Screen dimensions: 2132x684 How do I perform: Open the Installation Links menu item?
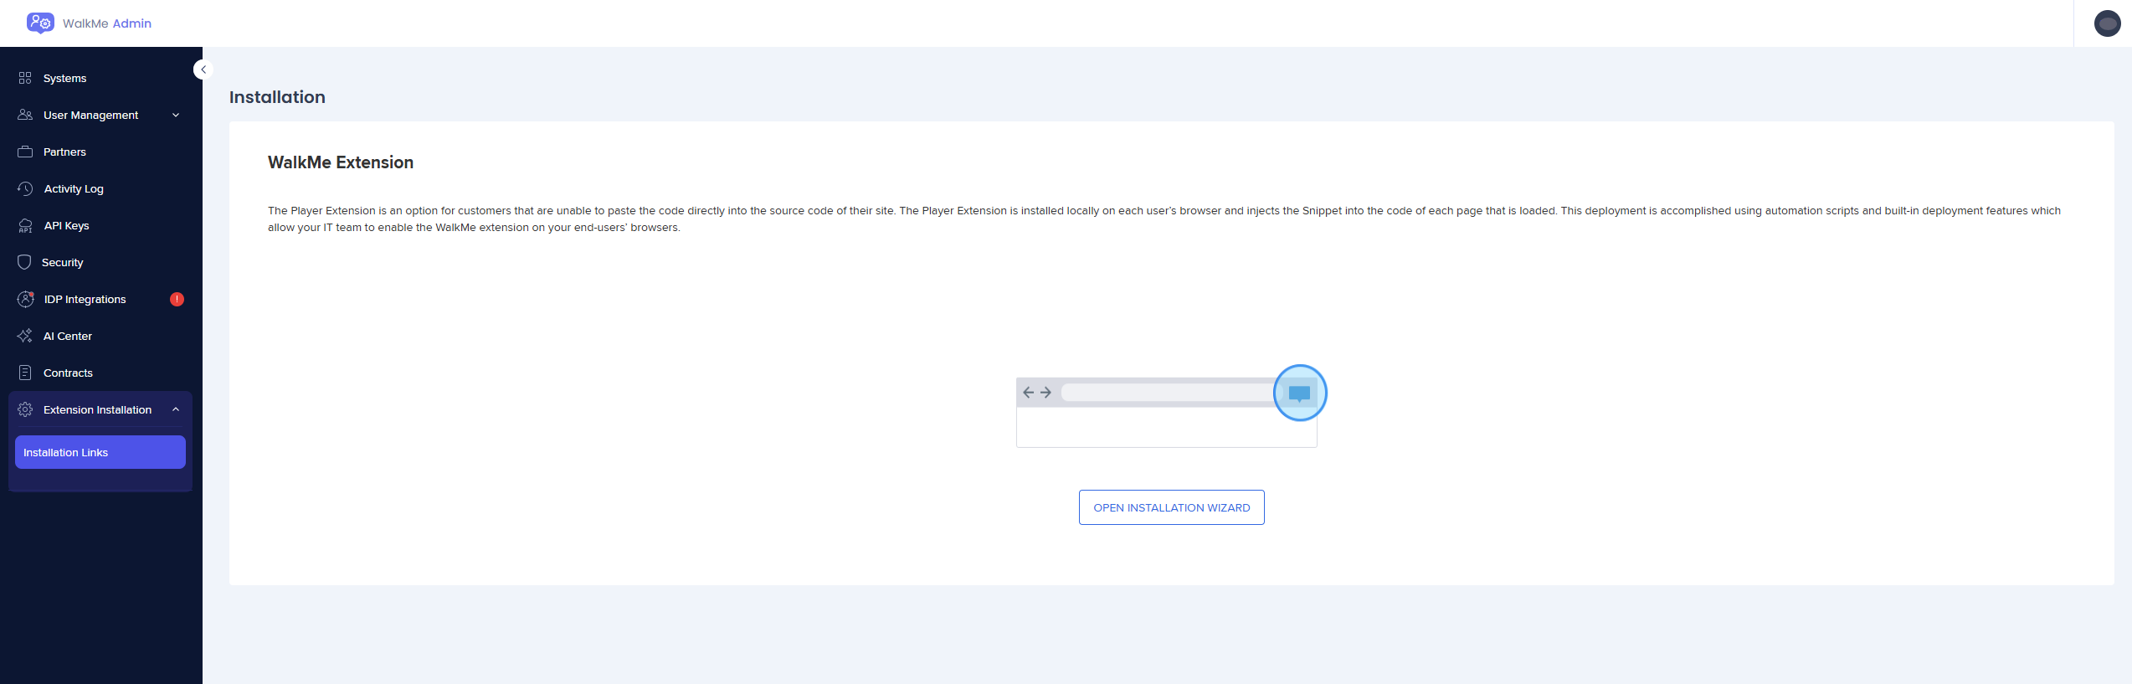[x=100, y=452]
